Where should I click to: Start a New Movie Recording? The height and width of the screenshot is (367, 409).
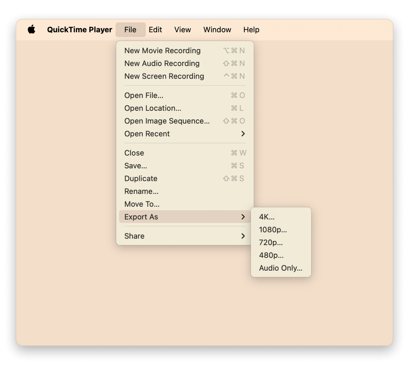(x=162, y=51)
